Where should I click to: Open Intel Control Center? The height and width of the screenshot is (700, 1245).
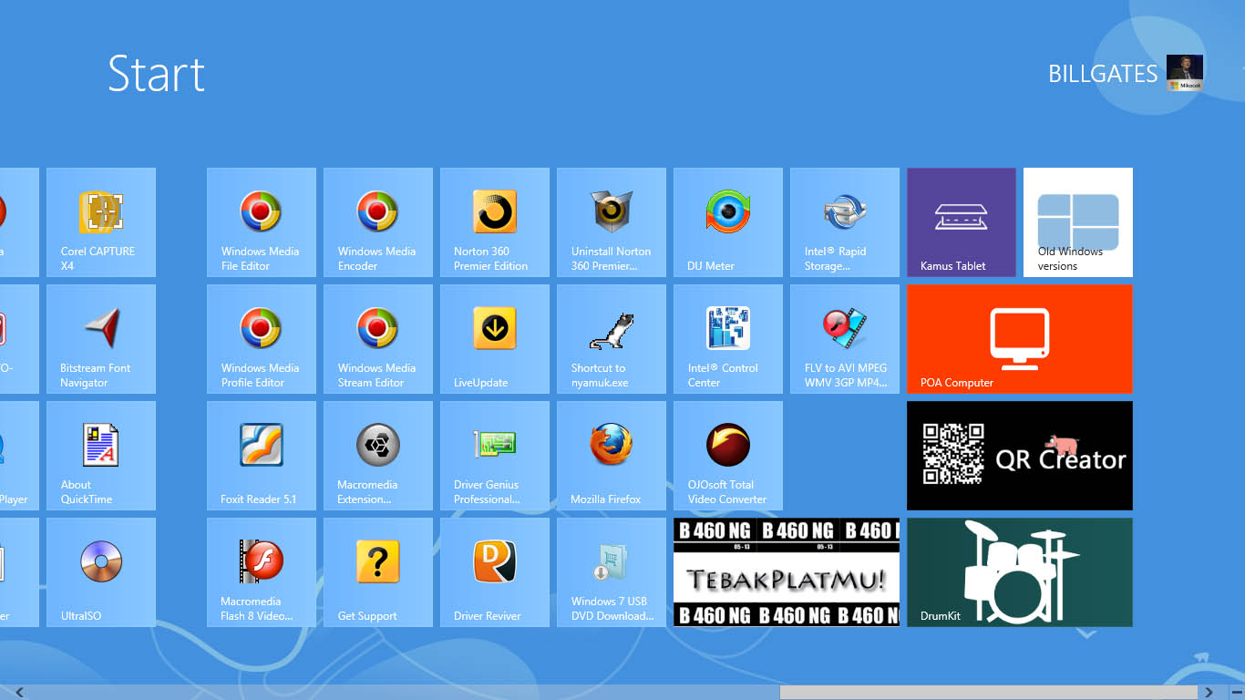728,339
